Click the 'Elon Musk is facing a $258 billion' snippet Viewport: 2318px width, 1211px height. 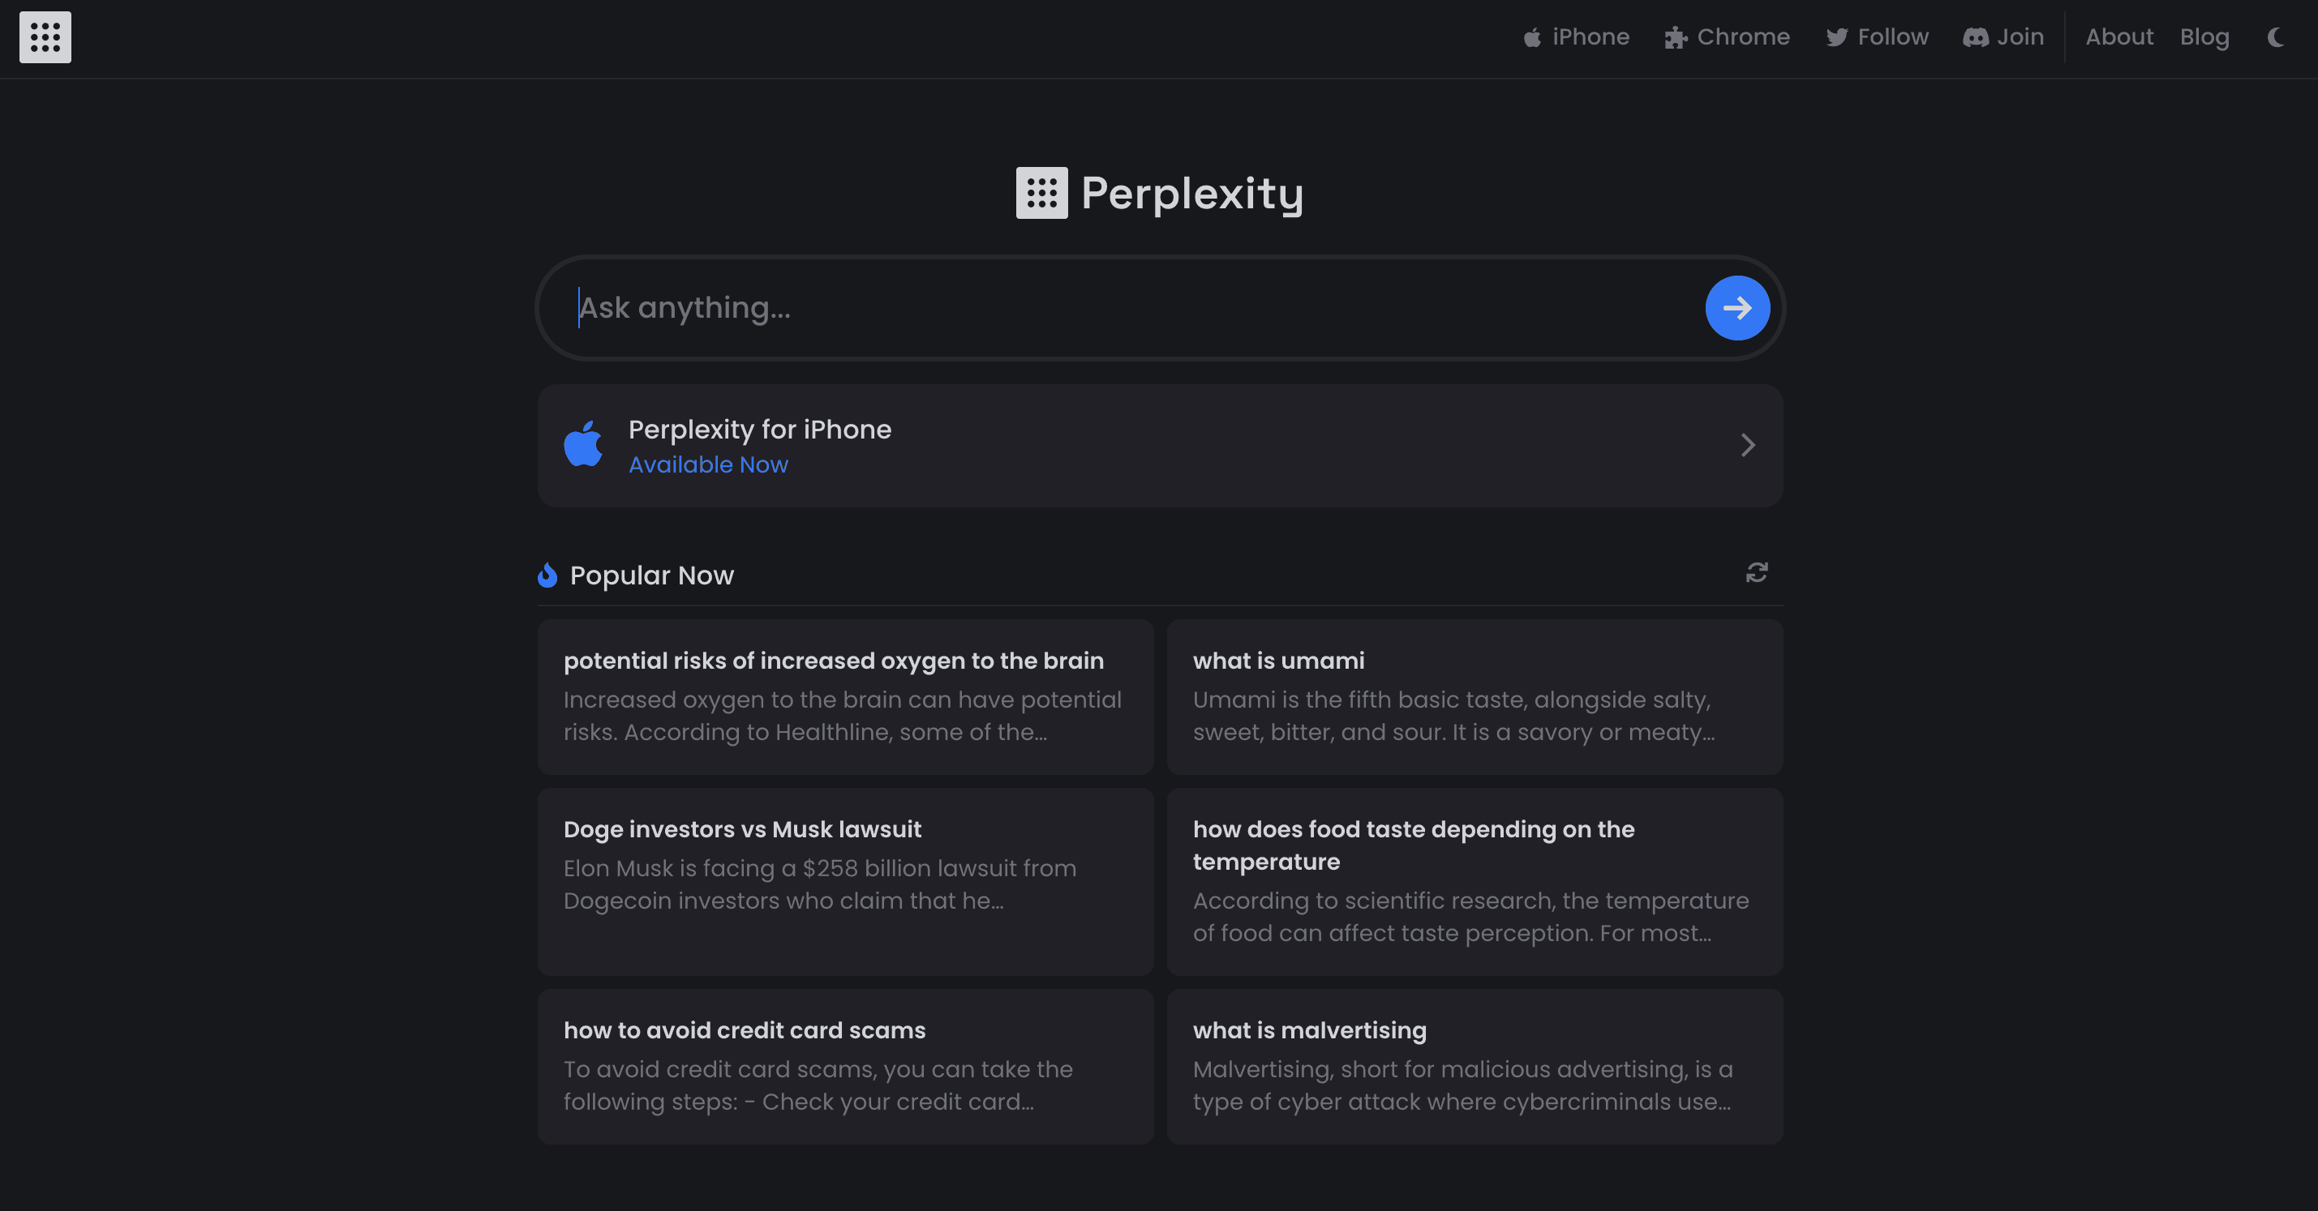click(820, 884)
